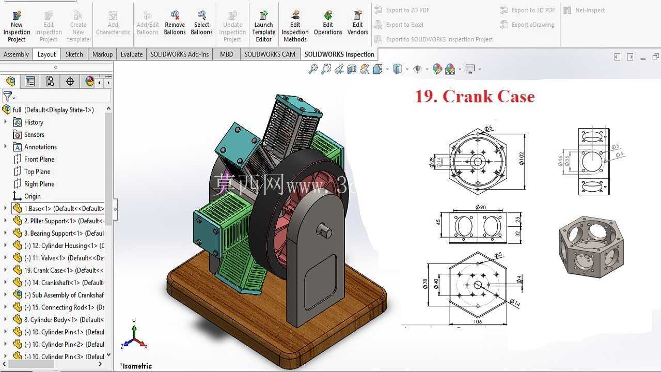This screenshot has height=372, width=661.
Task: Click the axis triad in viewport
Action: pyautogui.click(x=134, y=336)
